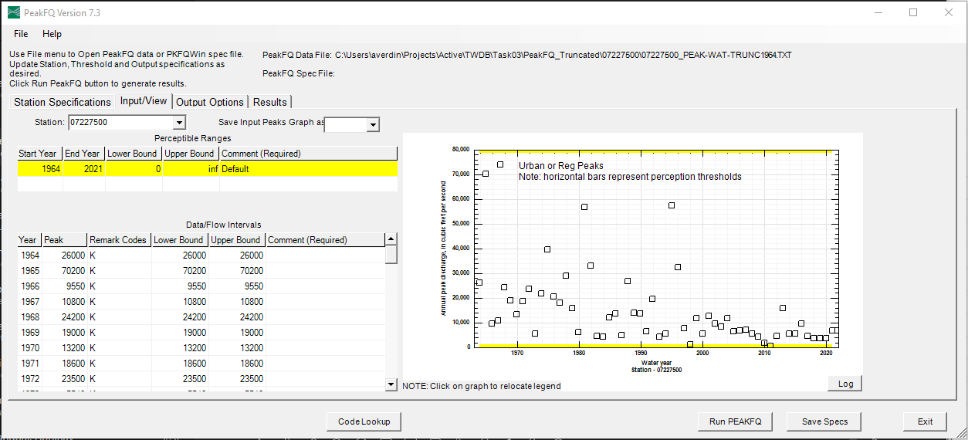This screenshot has height=440, width=968.
Task: Select peak value 24200 for year 1968
Action: [64, 317]
